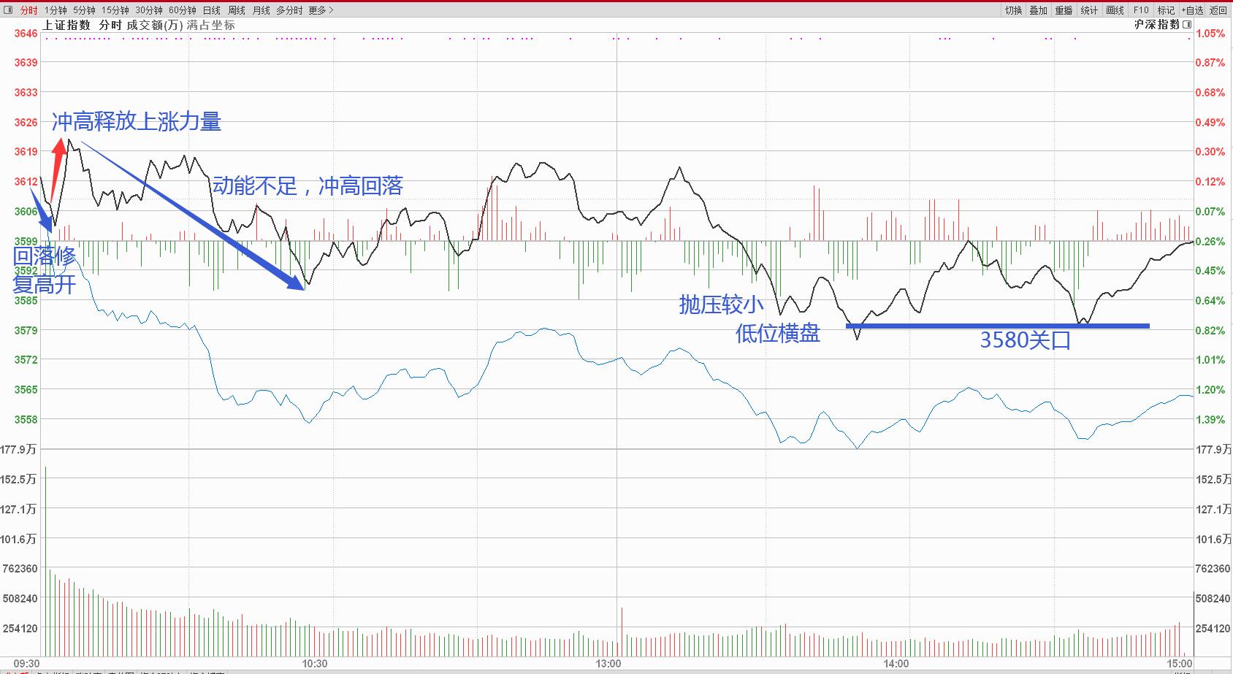Click the 返回 back button
Image resolution: width=1233 pixels, height=674 pixels.
click(x=1218, y=10)
